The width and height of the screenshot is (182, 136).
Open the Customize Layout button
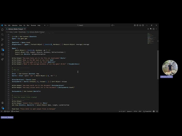point(135,25)
